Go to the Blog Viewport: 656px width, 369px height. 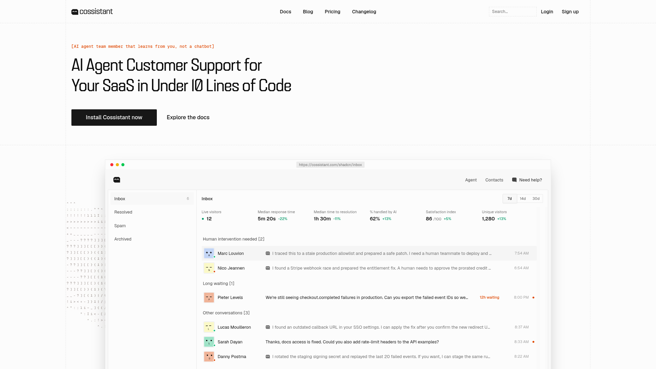308,12
